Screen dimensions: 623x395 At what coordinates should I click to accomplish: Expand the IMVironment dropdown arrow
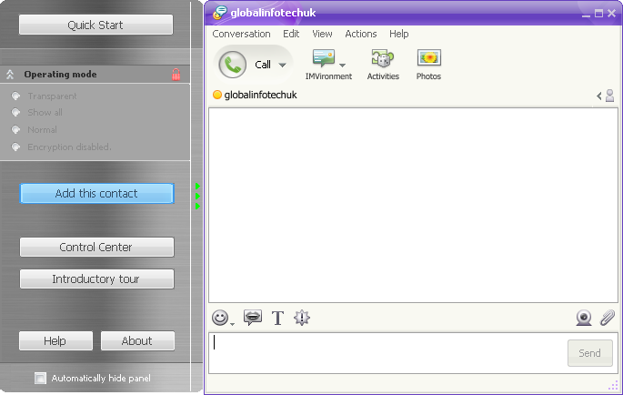[x=343, y=65]
